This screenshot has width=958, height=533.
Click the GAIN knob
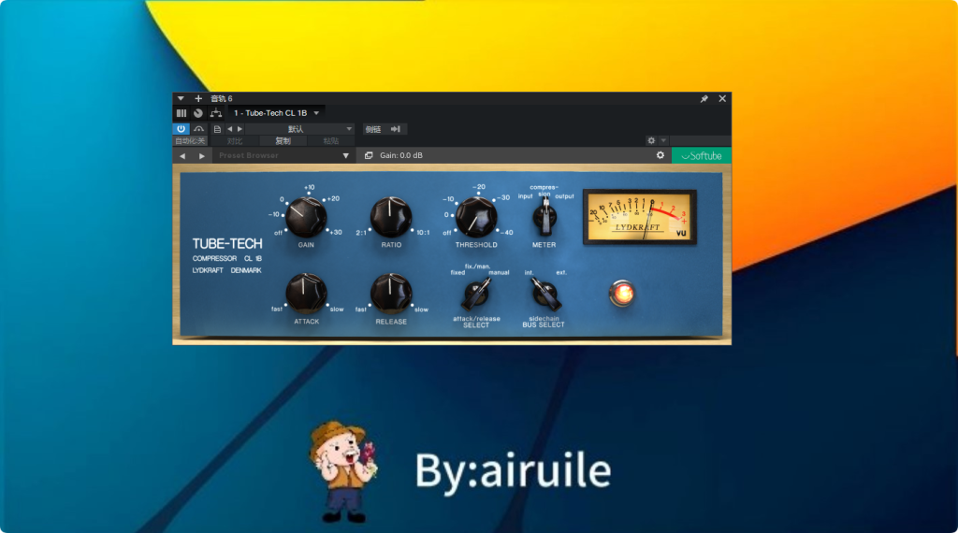pyautogui.click(x=306, y=217)
